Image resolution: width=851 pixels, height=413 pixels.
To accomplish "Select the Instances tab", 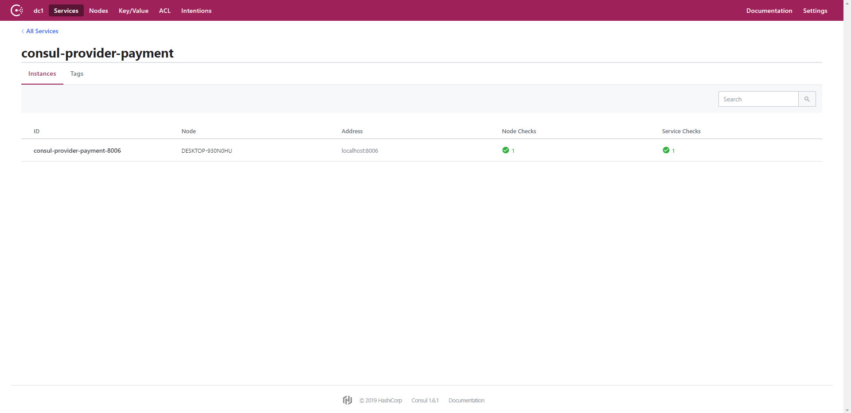I will tap(42, 73).
